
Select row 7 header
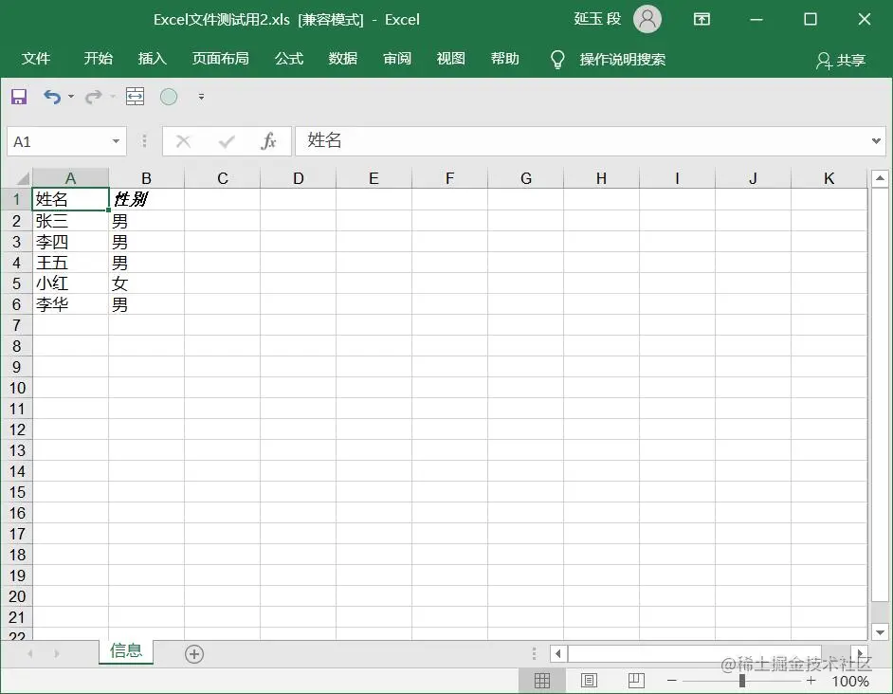click(16, 325)
